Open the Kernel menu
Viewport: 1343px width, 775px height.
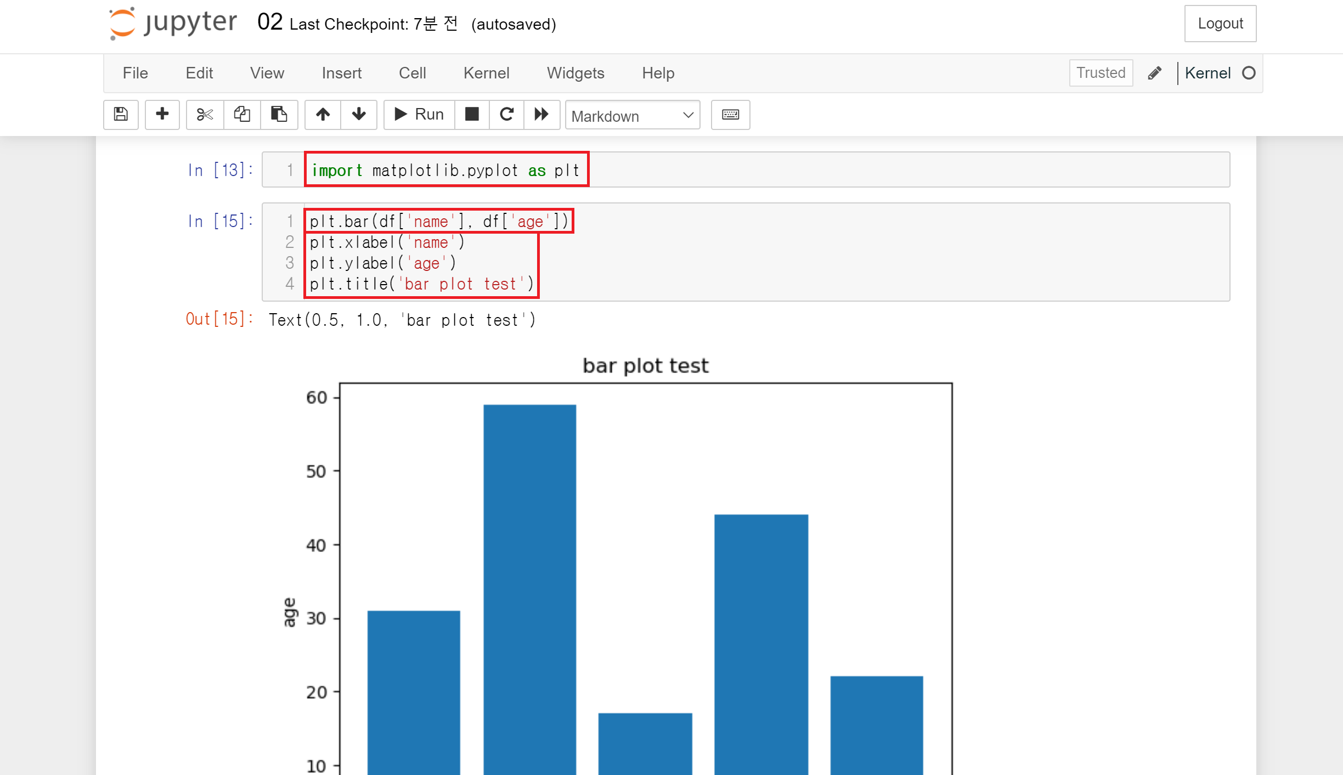tap(486, 73)
